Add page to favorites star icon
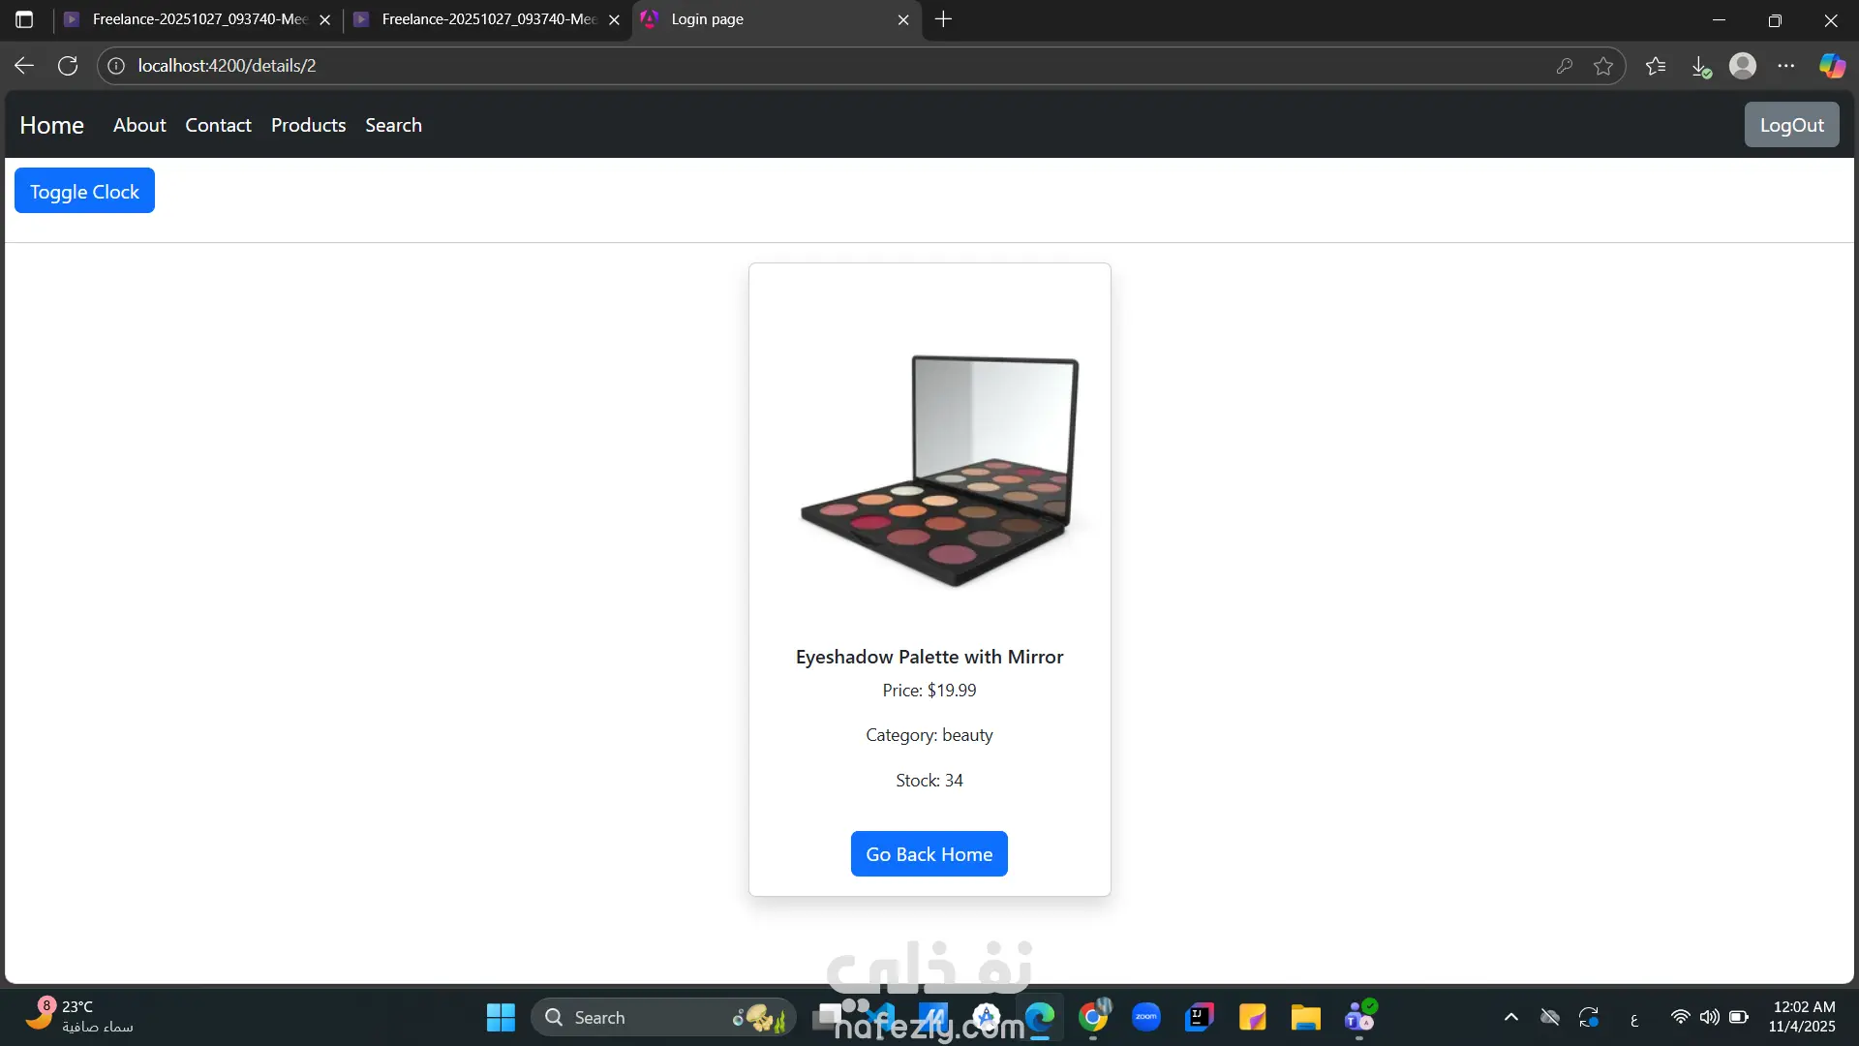This screenshot has width=1859, height=1046. click(1603, 66)
